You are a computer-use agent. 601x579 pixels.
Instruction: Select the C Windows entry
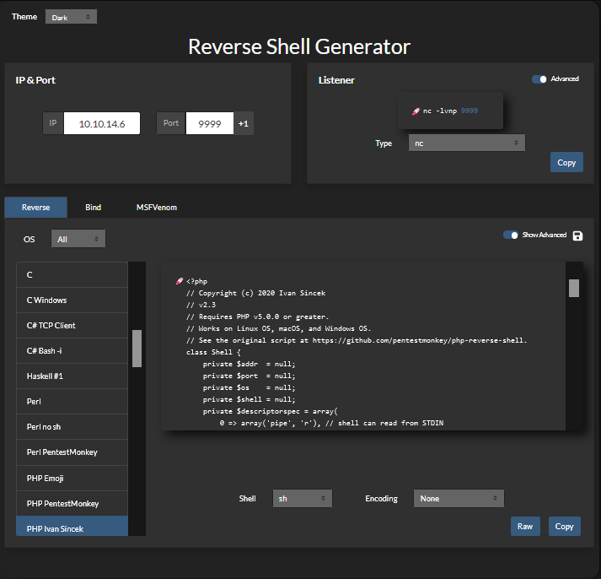pos(72,300)
